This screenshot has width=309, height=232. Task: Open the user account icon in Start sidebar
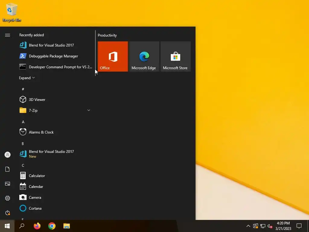(x=8, y=155)
